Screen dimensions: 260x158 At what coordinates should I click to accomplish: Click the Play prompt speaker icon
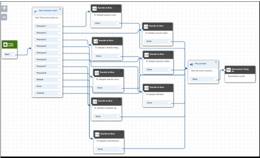click(191, 64)
